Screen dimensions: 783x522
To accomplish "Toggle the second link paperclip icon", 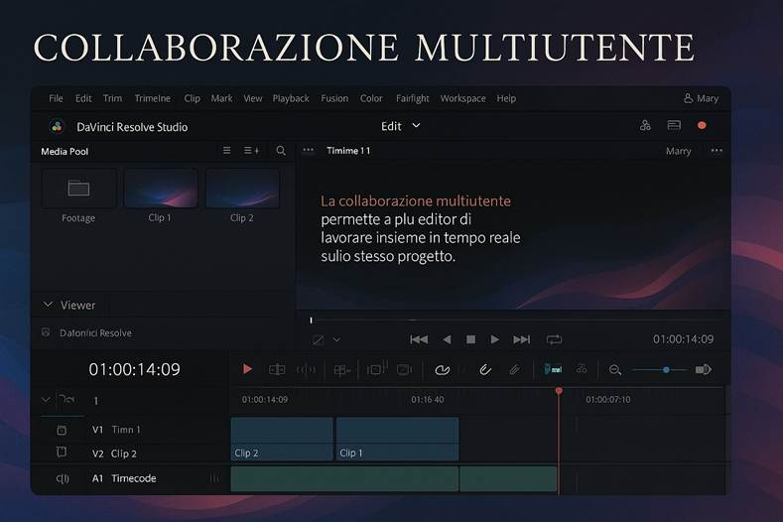I will tap(514, 369).
